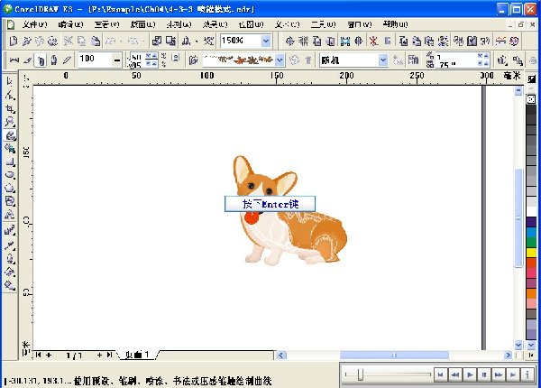The height and width of the screenshot is (388, 541).
Task: Select the Rectangle tool
Action: click(x=10, y=162)
